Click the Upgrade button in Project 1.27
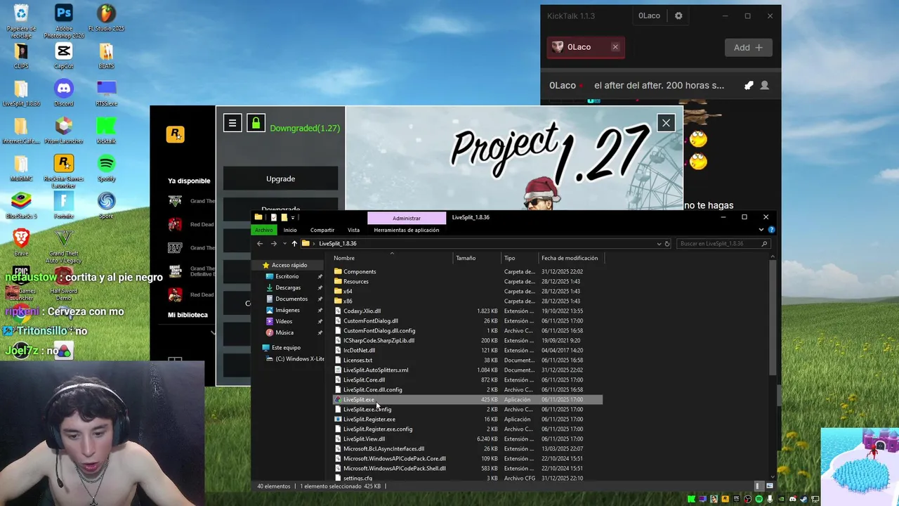Image resolution: width=899 pixels, height=506 pixels. tap(280, 179)
